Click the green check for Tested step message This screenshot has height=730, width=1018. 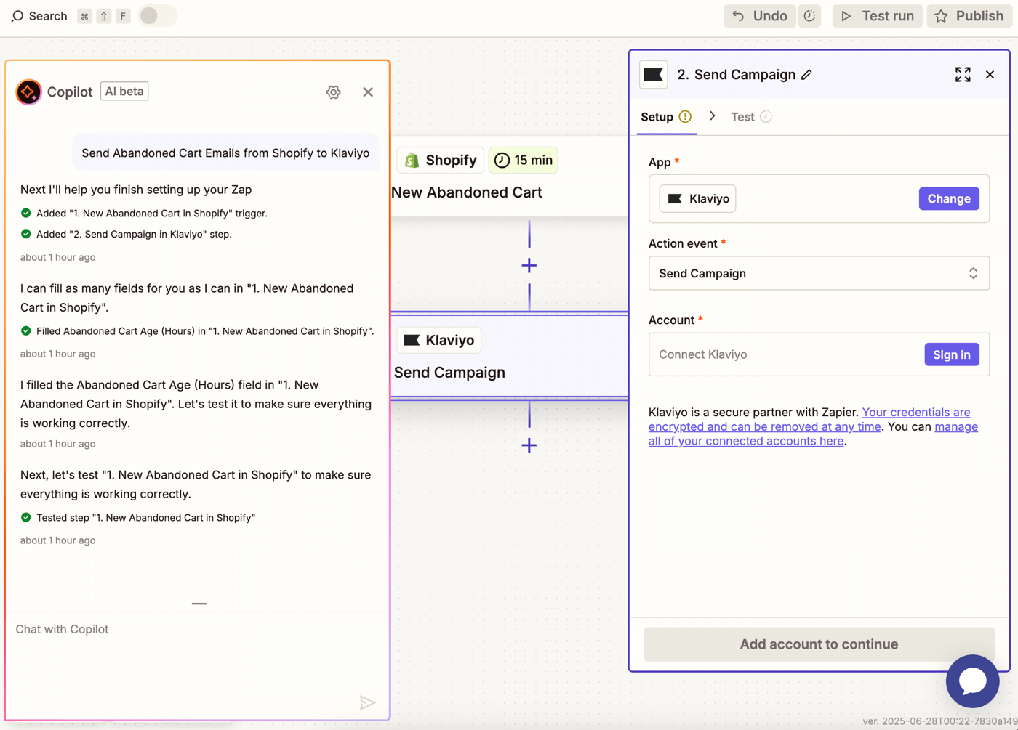point(26,518)
